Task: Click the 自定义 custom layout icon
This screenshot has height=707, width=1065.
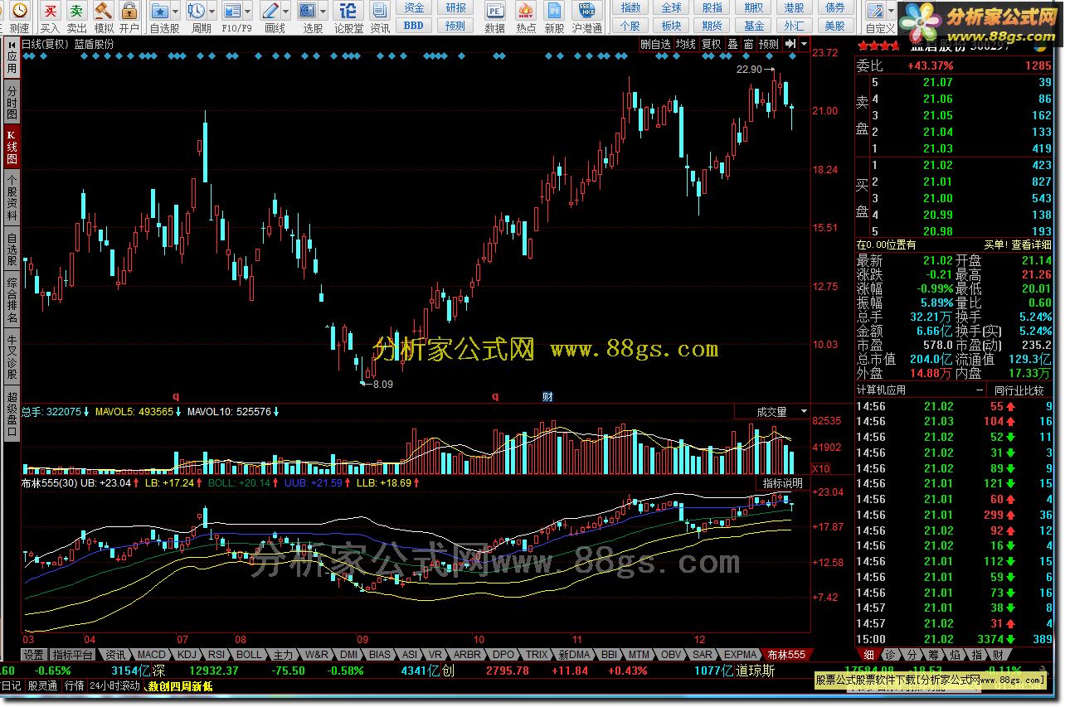Action: (875, 11)
